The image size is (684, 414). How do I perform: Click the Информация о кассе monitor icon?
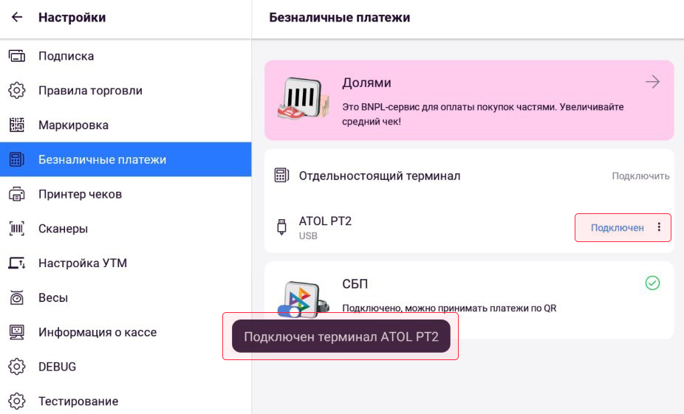16,332
